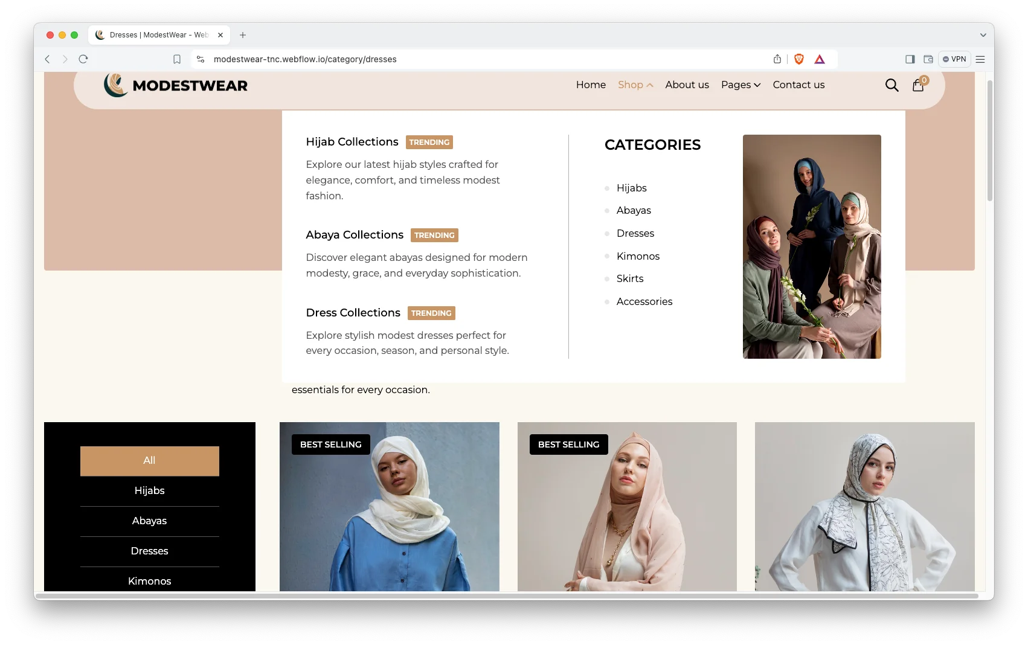1028x645 pixels.
Task: Go to the About us page
Action: click(x=687, y=85)
